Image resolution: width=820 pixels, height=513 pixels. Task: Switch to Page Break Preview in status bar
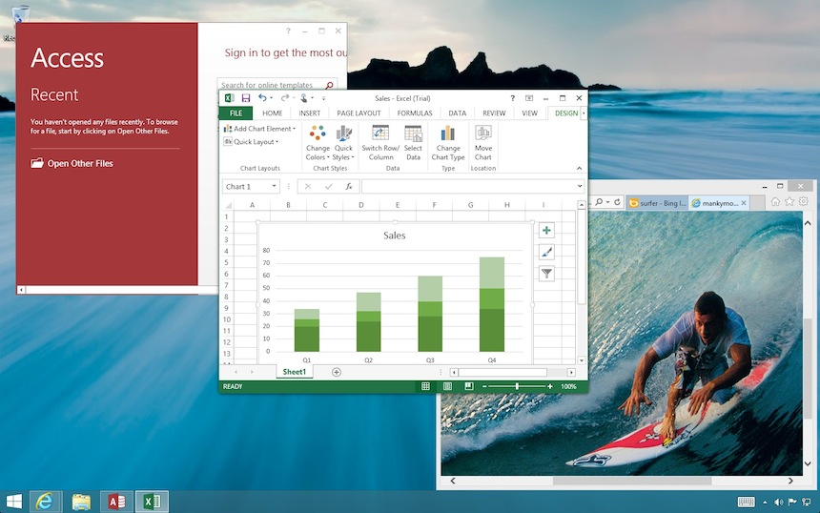(469, 386)
